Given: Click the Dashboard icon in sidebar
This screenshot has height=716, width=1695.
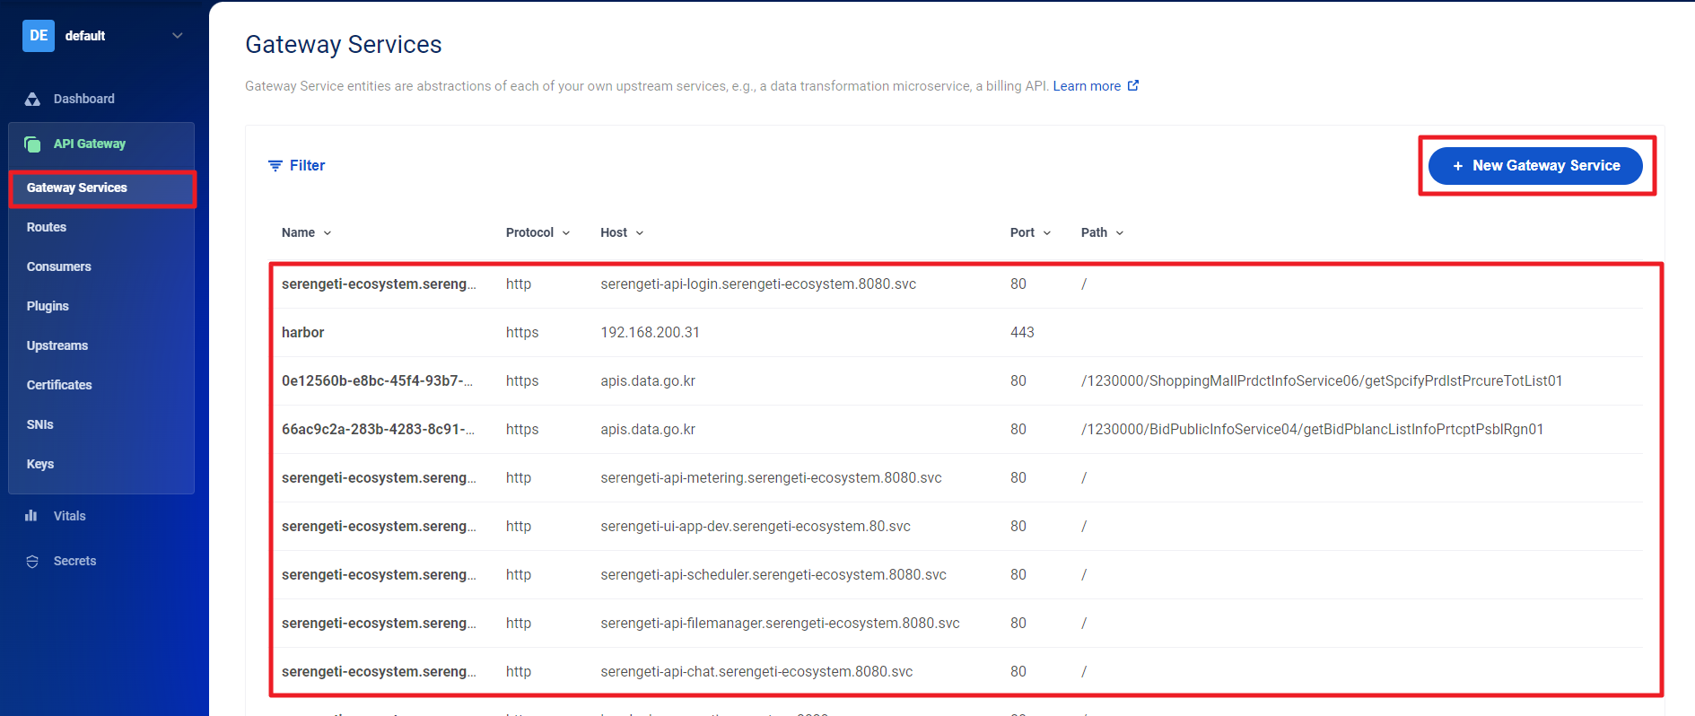Looking at the screenshot, I should point(32,99).
